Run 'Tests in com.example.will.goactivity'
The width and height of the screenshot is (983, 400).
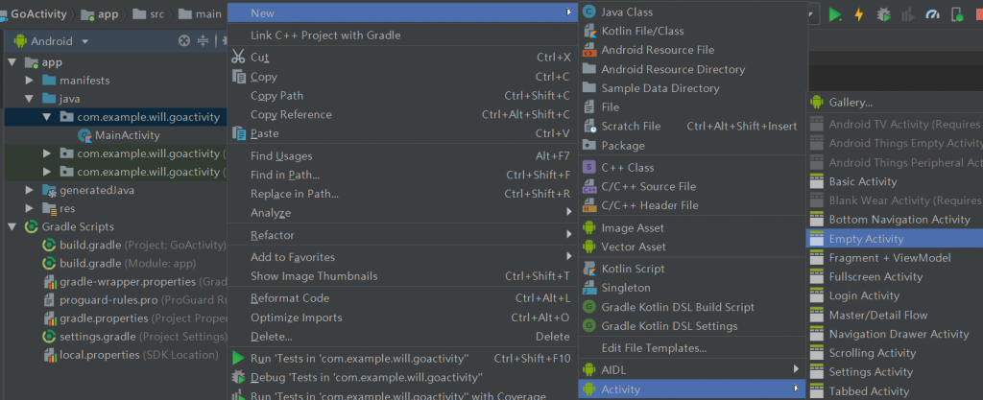(401, 359)
